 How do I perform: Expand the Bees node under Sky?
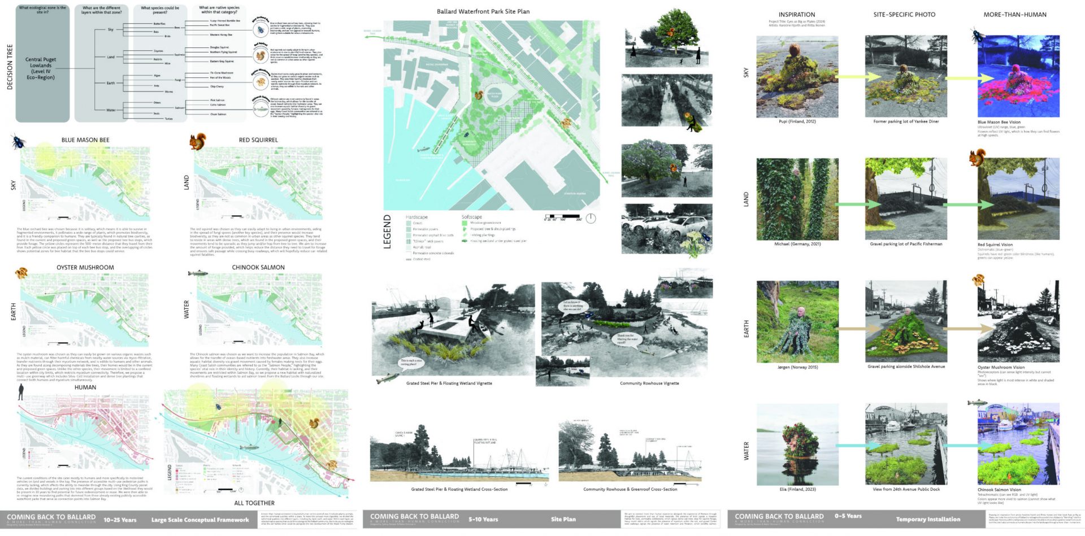coord(176,28)
